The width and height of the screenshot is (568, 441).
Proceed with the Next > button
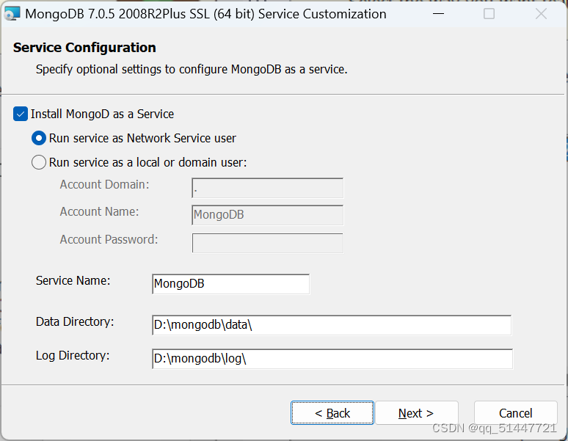tap(417, 413)
